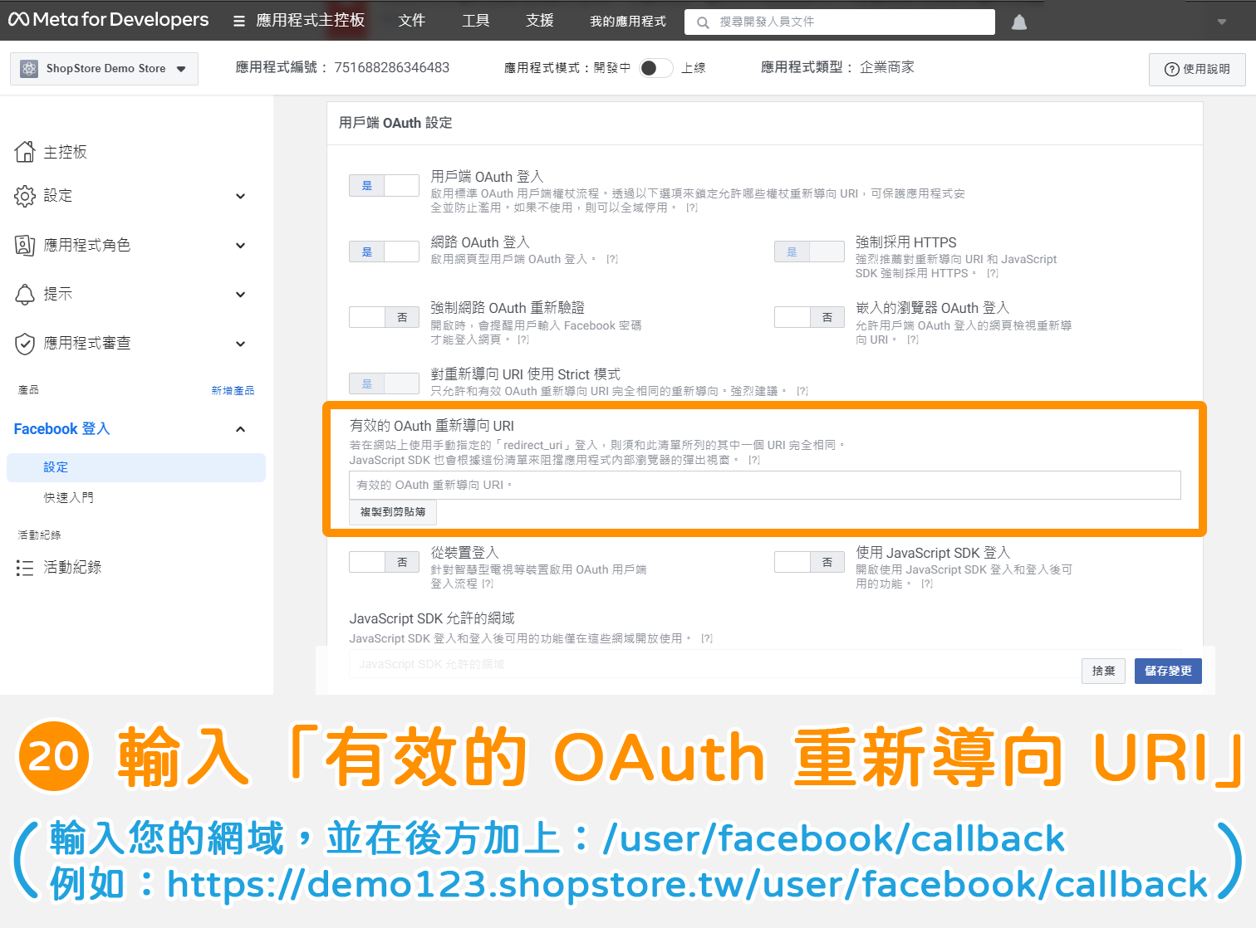
Task: Open help [?] next to 強制採用 HTTPS
Action: [x=993, y=273]
